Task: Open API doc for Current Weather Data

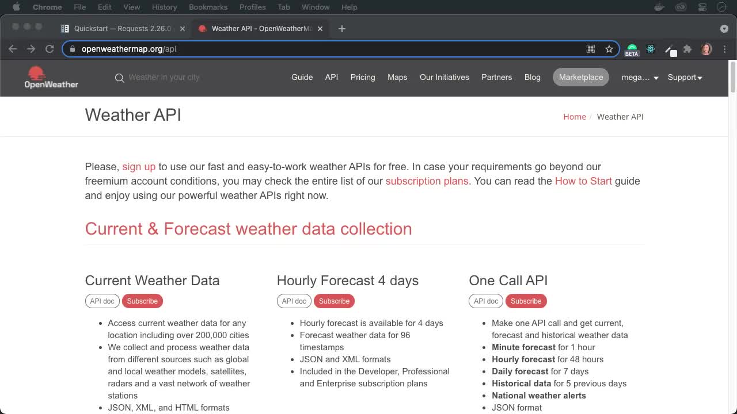Action: point(102,301)
